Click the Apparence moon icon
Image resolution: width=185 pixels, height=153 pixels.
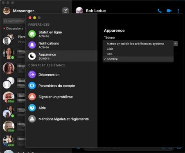(32, 56)
